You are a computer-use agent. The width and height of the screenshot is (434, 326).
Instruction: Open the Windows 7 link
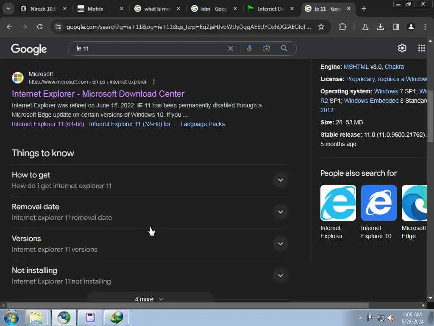[x=389, y=91]
